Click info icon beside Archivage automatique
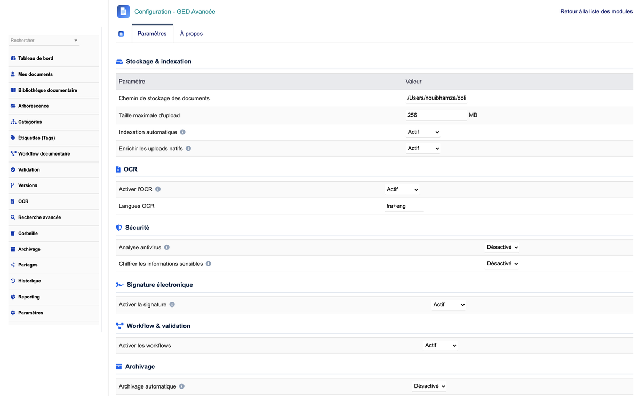Image resolution: width=640 pixels, height=396 pixels. 182,386
